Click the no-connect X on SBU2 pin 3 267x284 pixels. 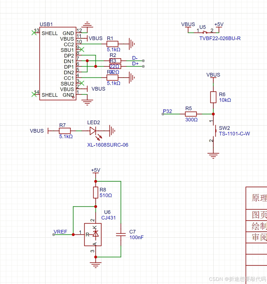pyautogui.click(x=82, y=83)
